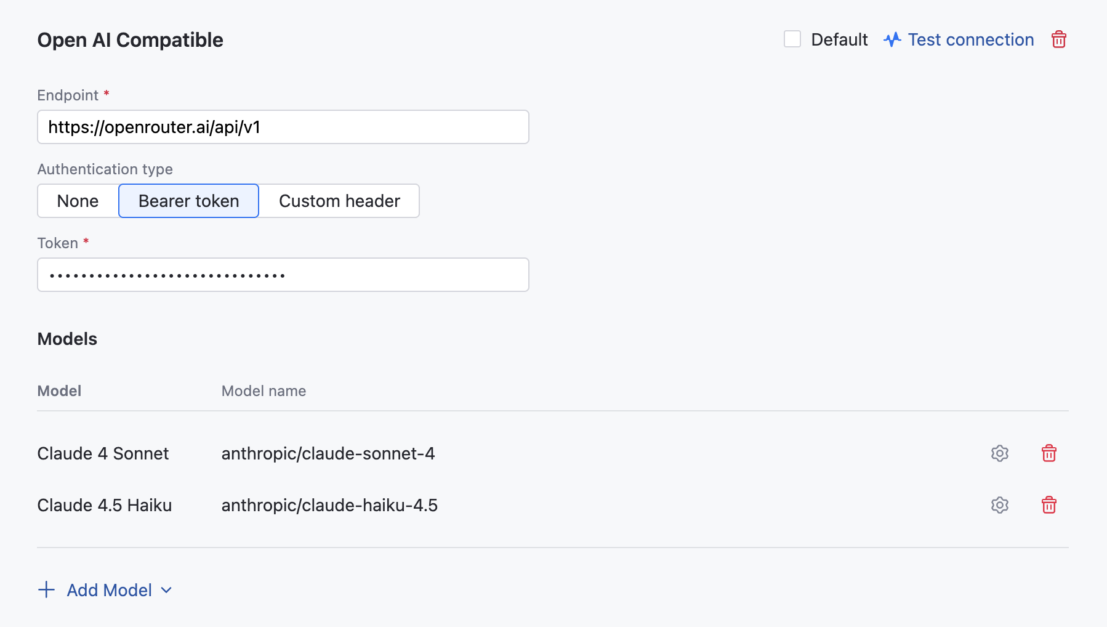
Task: Delete the Claude 4.5 Haiku model
Action: pyautogui.click(x=1050, y=505)
